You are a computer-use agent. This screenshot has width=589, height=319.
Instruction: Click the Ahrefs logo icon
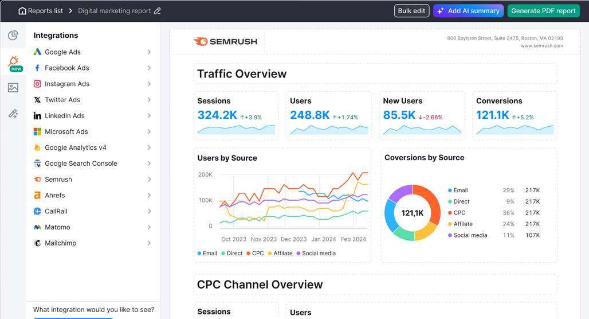(x=37, y=195)
